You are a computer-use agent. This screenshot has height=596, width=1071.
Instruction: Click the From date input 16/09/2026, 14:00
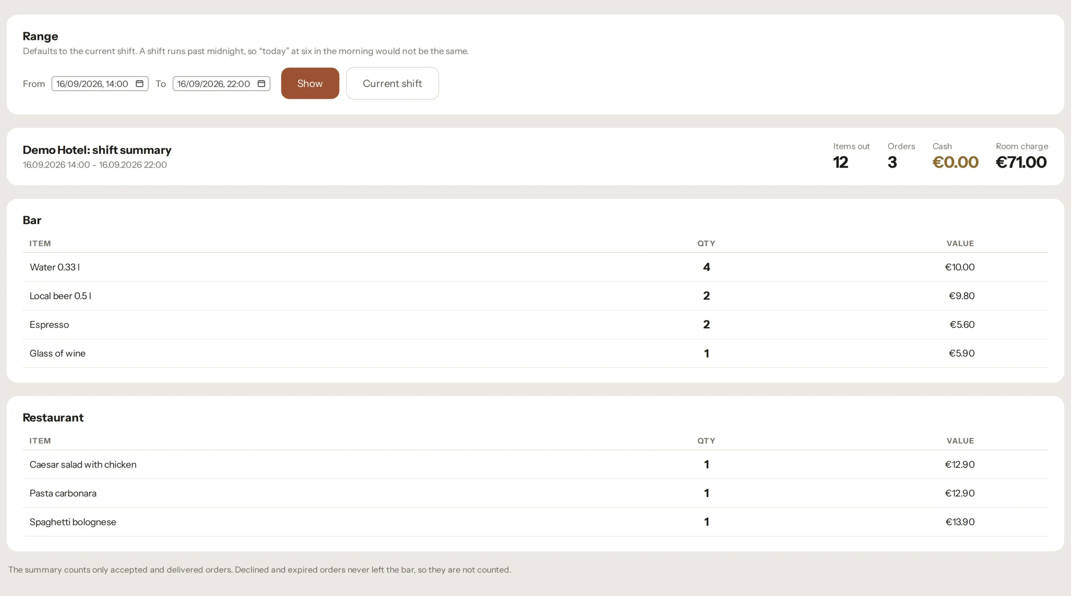pos(100,84)
